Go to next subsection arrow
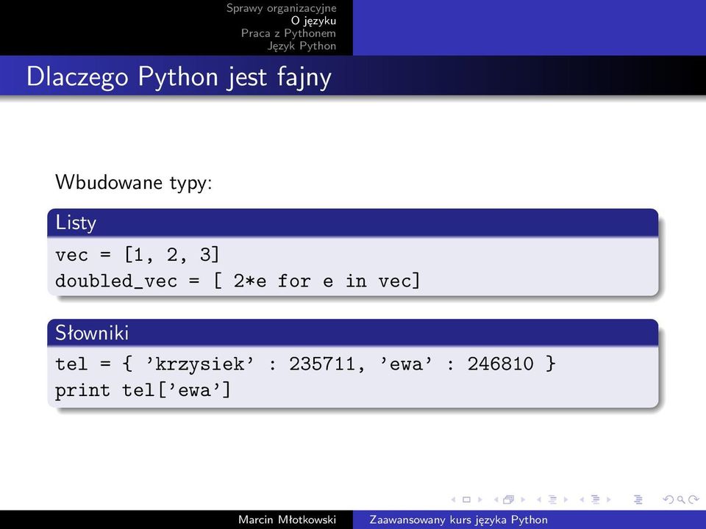 point(566,500)
